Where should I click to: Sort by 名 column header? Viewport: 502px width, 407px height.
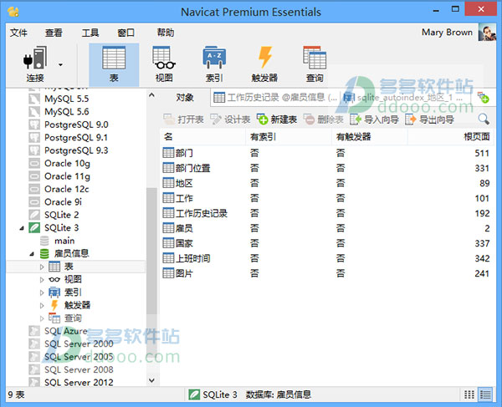[x=203, y=137]
